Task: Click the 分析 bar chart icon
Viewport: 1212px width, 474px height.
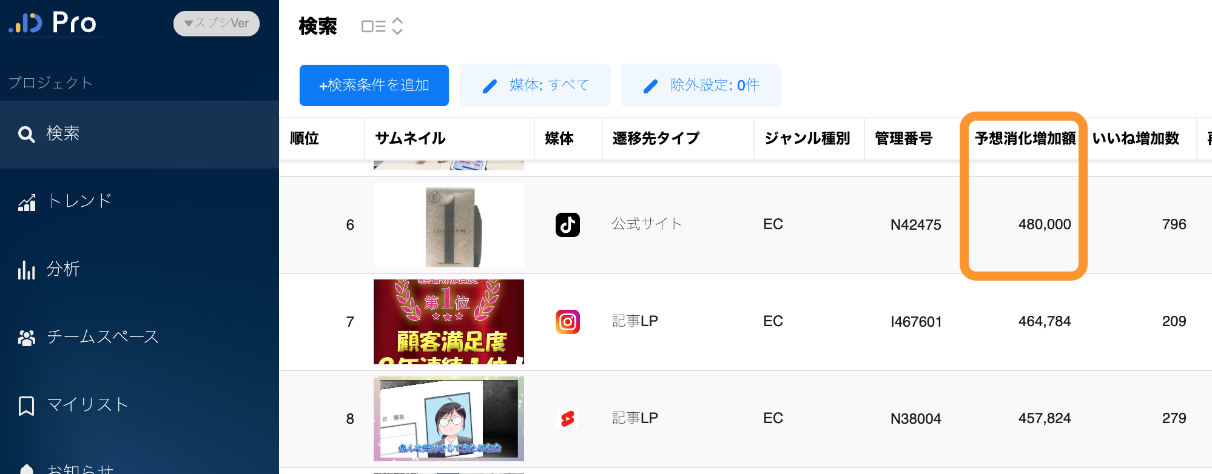Action: pyautogui.click(x=26, y=270)
